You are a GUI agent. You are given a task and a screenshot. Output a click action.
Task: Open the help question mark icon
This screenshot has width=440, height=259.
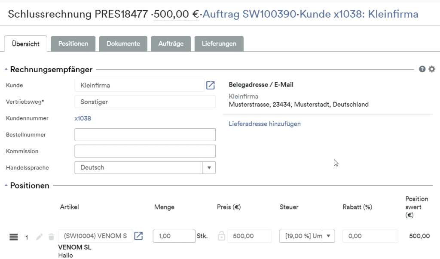(x=422, y=69)
